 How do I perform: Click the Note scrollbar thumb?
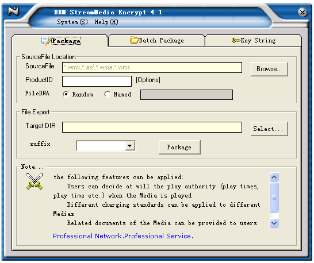[x=274, y=197]
